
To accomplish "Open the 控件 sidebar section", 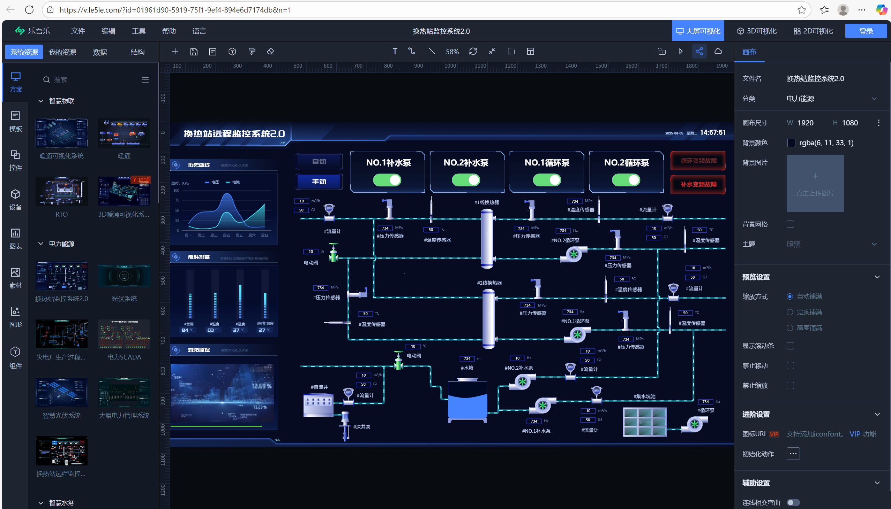I will [x=16, y=161].
